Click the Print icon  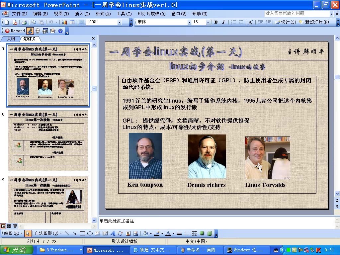pyautogui.click(x=24, y=22)
